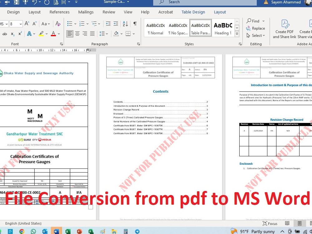Click the Numbering list icon
The width and height of the screenshot is (312, 234).
coord(82,24)
